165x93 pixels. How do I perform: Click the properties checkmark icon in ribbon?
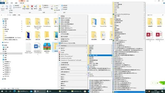click(52, 6)
